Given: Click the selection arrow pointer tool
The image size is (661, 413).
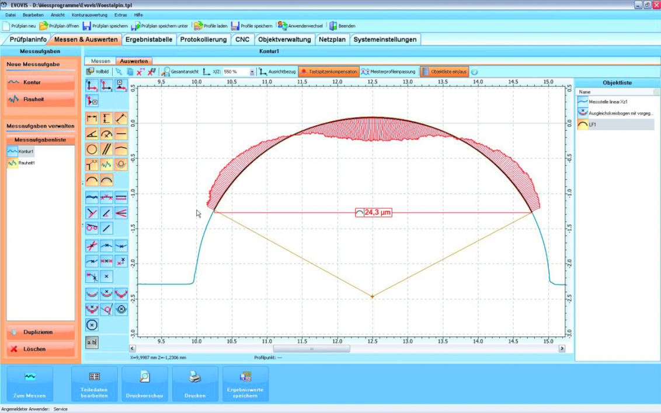Looking at the screenshot, I should tap(119, 72).
